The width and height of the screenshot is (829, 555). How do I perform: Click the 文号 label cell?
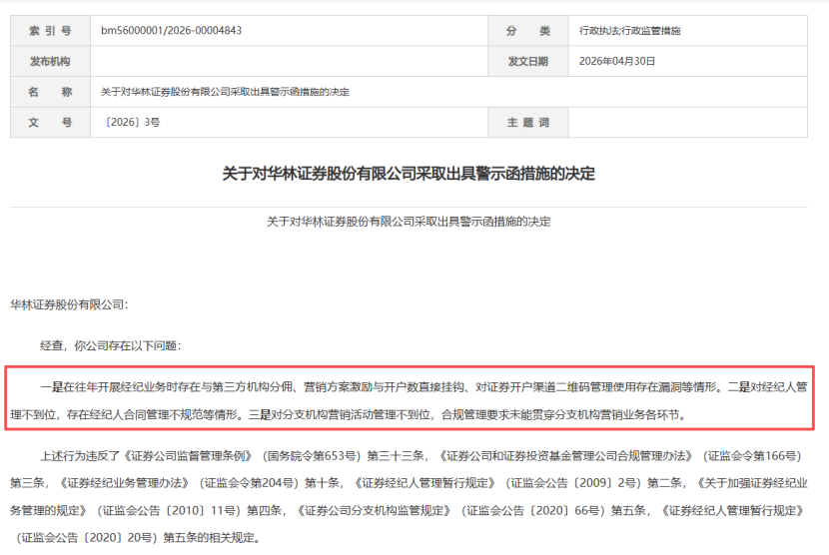[x=50, y=123]
